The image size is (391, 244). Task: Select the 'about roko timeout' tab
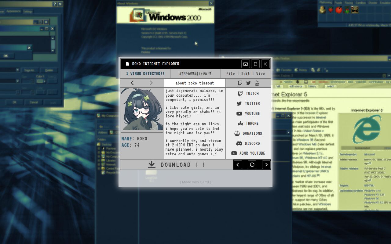point(195,83)
